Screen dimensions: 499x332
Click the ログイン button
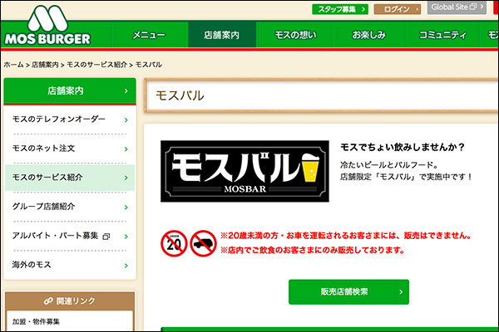coord(398,9)
